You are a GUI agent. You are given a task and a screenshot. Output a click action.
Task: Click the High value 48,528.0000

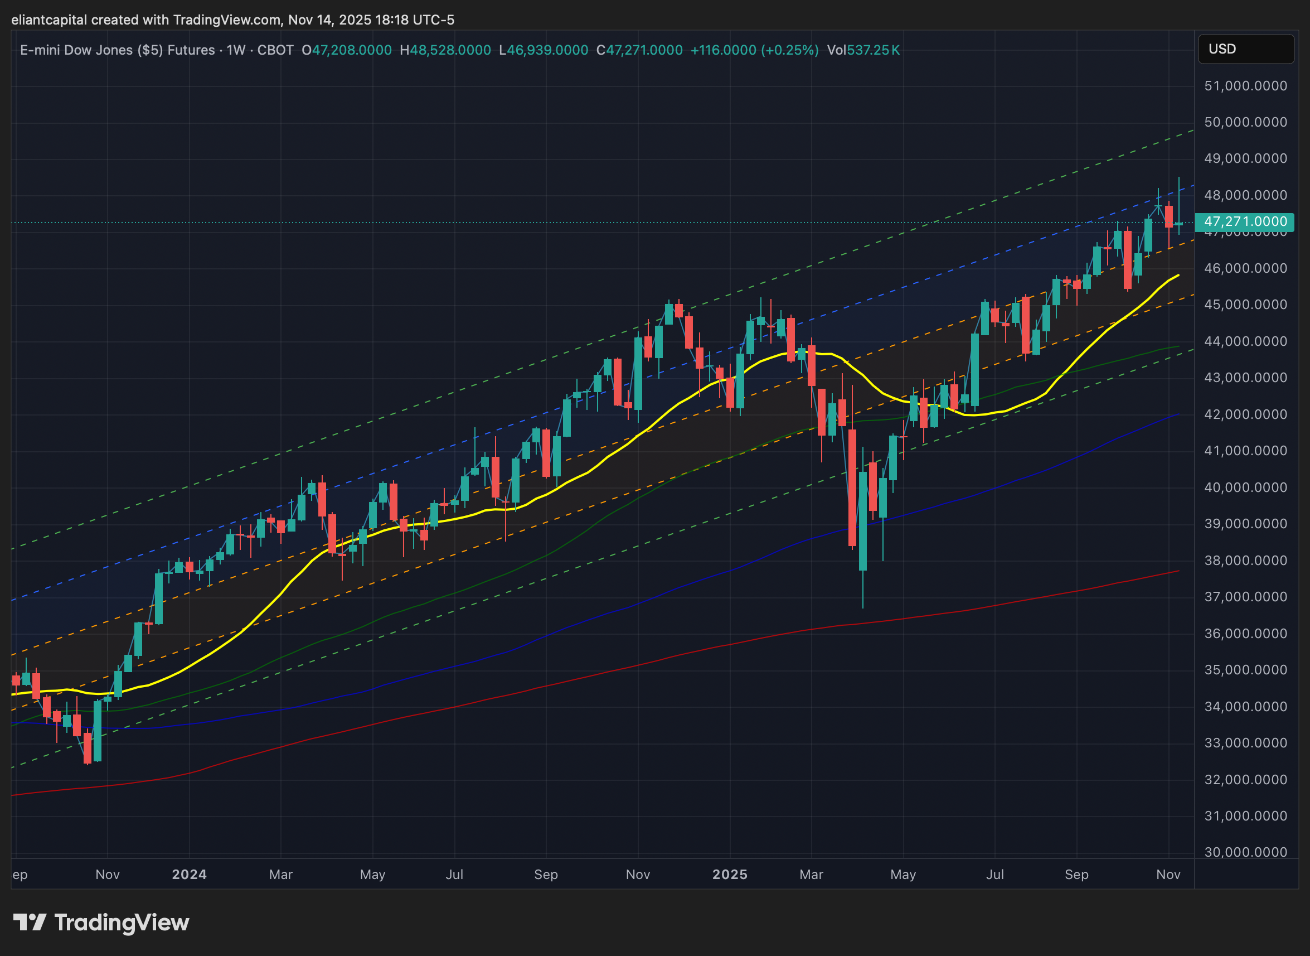(x=450, y=50)
